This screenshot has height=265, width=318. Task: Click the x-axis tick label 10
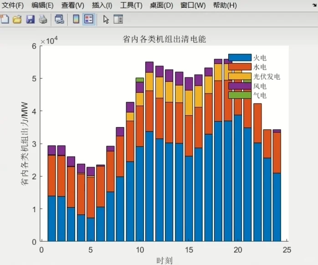point(140,250)
